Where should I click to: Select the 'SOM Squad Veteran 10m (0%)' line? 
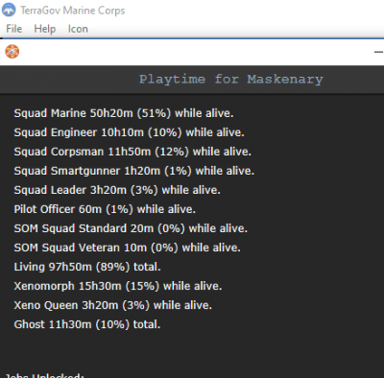(127, 248)
